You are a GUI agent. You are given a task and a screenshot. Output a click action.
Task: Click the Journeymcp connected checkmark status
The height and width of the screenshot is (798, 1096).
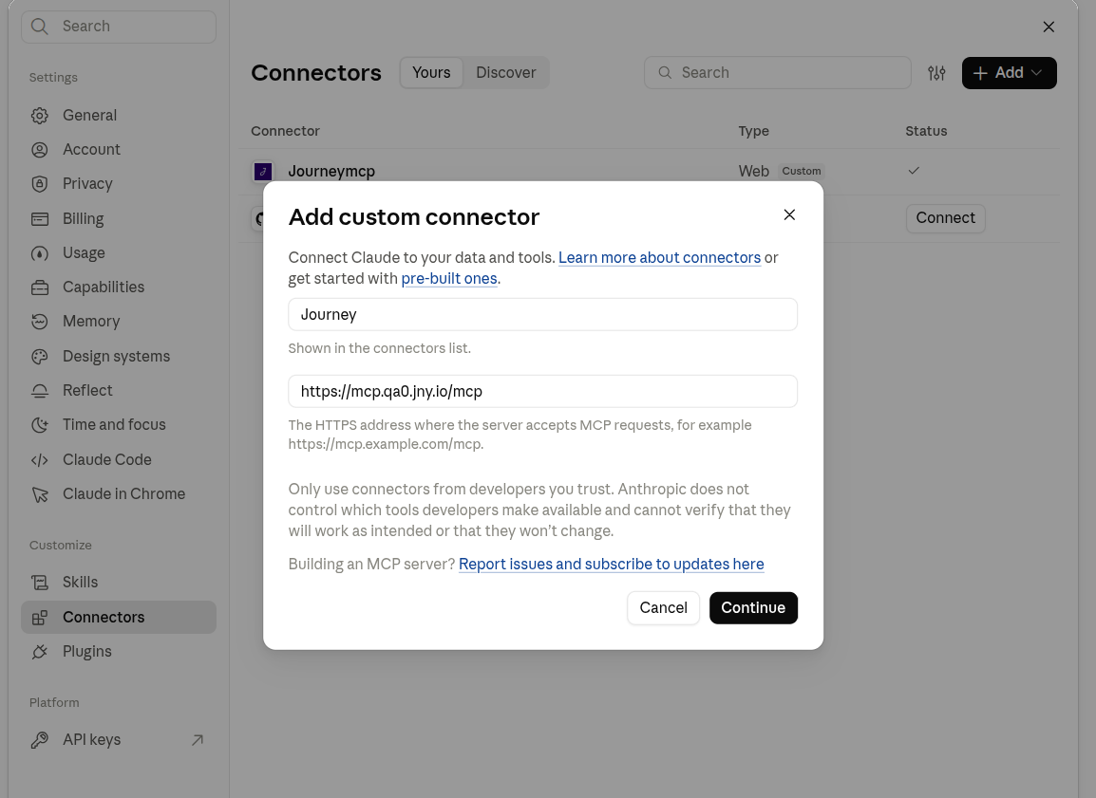[914, 171]
